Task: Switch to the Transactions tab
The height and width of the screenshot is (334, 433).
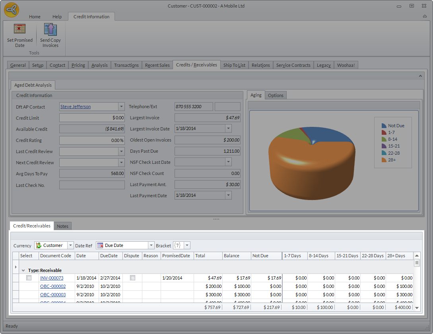Action: tap(126, 65)
